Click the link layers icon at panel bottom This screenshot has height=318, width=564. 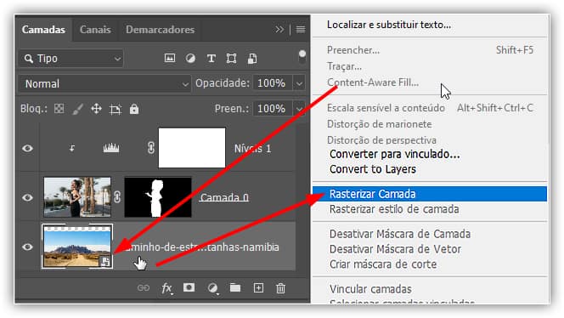point(144,287)
